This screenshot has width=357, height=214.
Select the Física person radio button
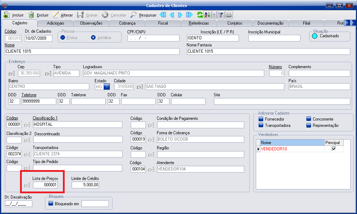pyautogui.click(x=63, y=38)
